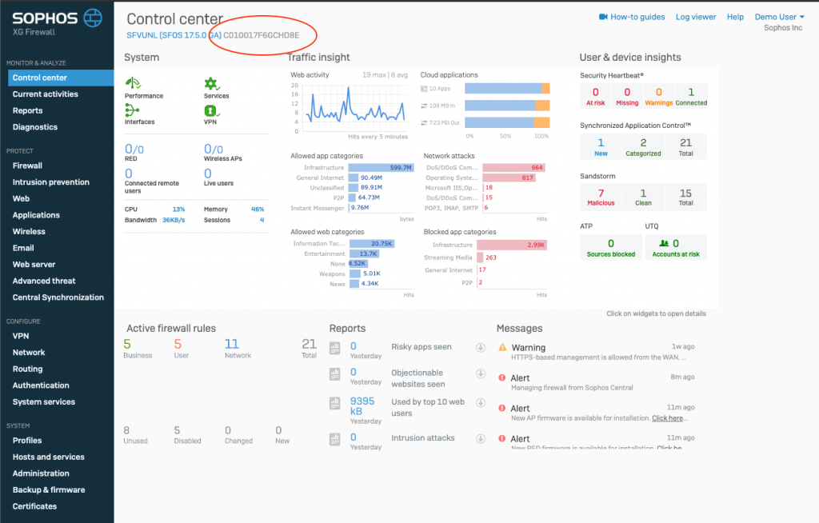Open How-to guides link
Screen dimensions: 819x523
(637, 17)
